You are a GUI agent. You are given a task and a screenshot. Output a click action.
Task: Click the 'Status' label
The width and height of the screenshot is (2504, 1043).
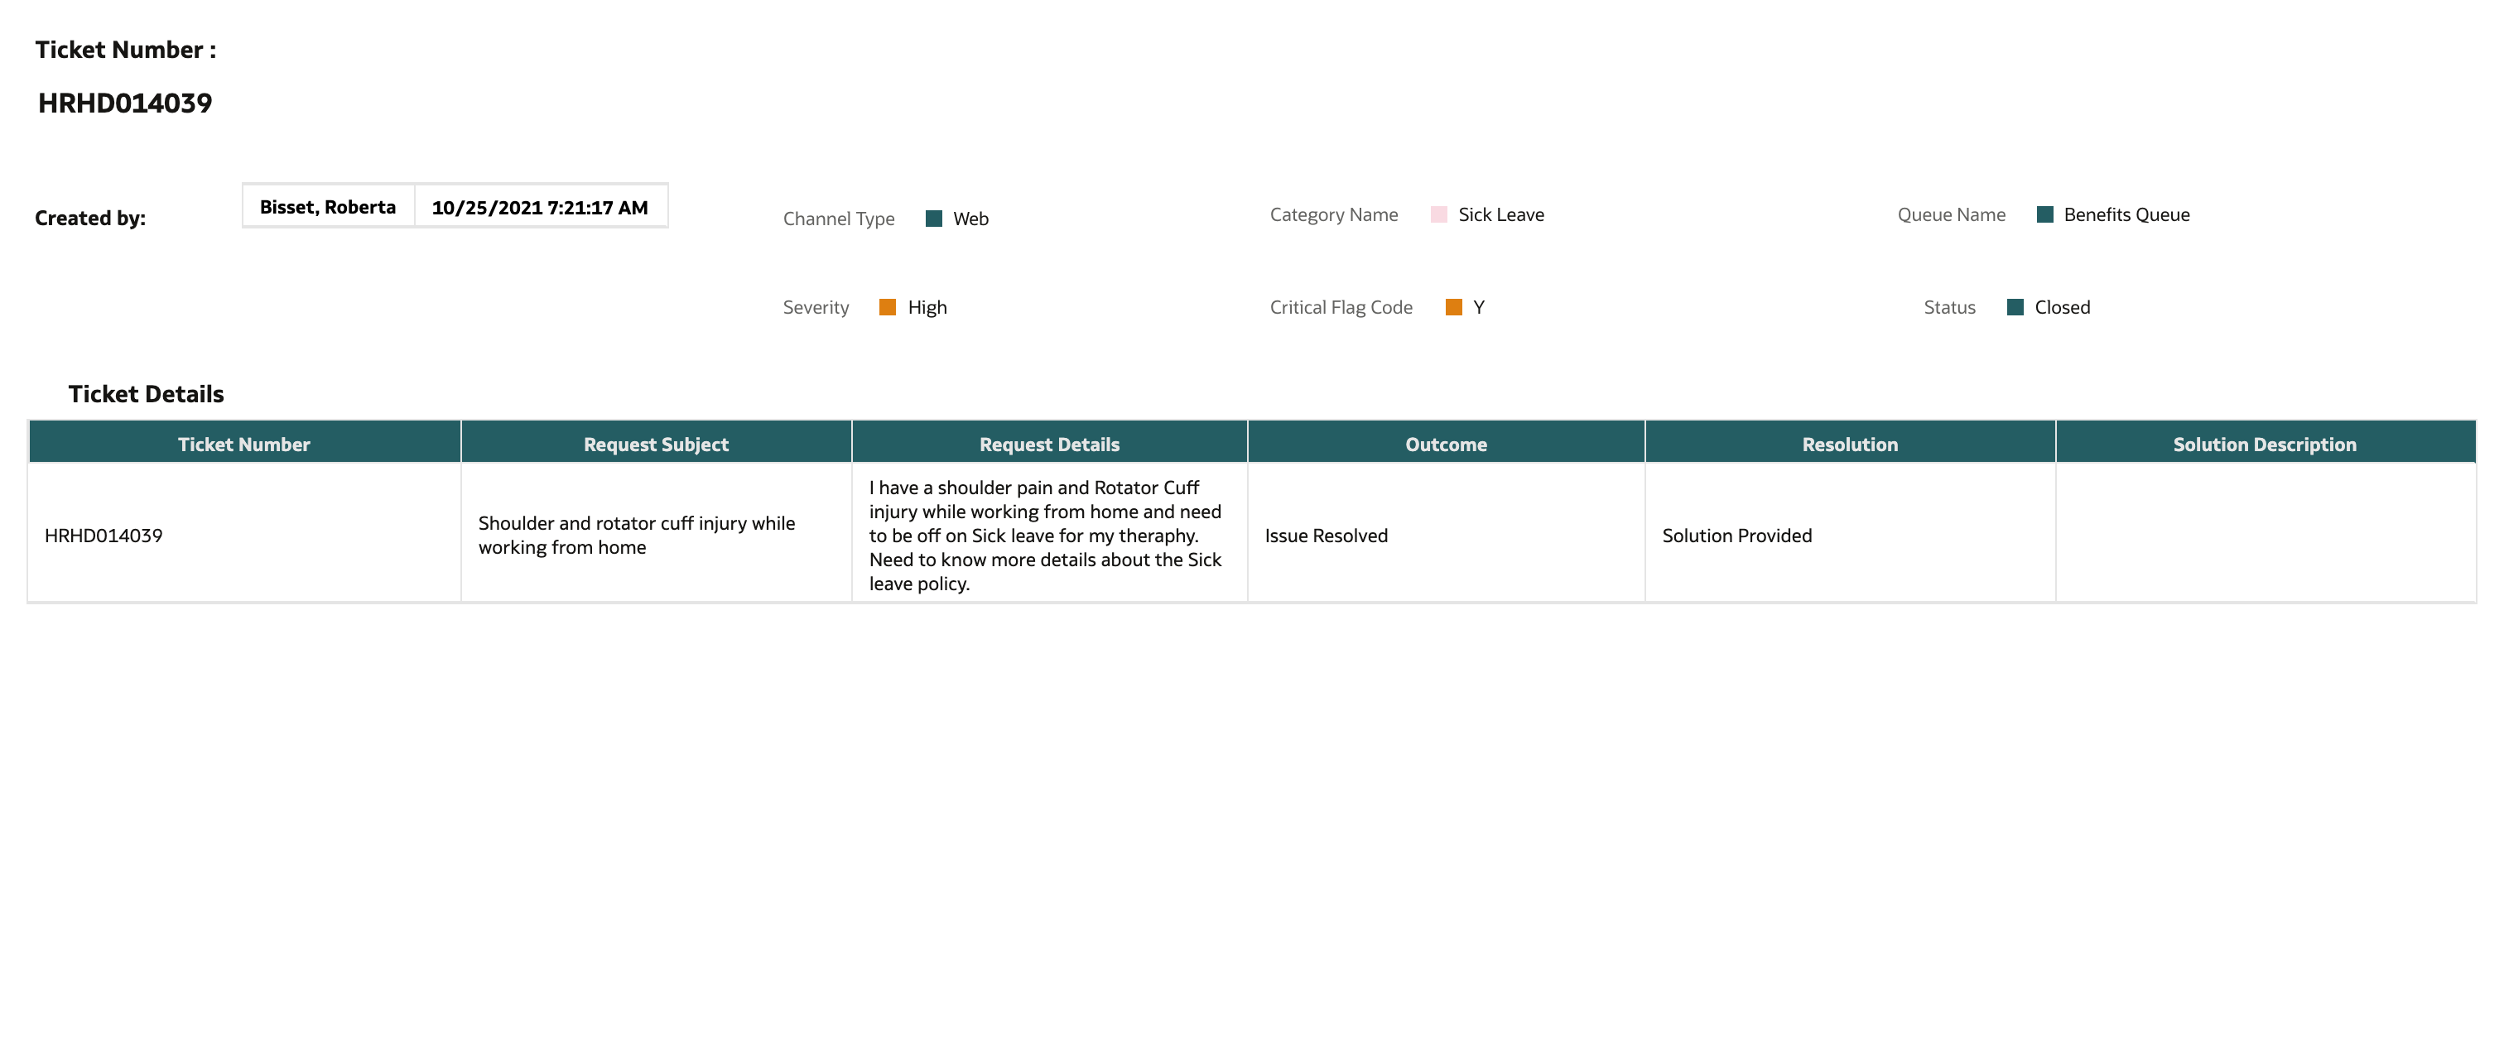pos(1949,307)
